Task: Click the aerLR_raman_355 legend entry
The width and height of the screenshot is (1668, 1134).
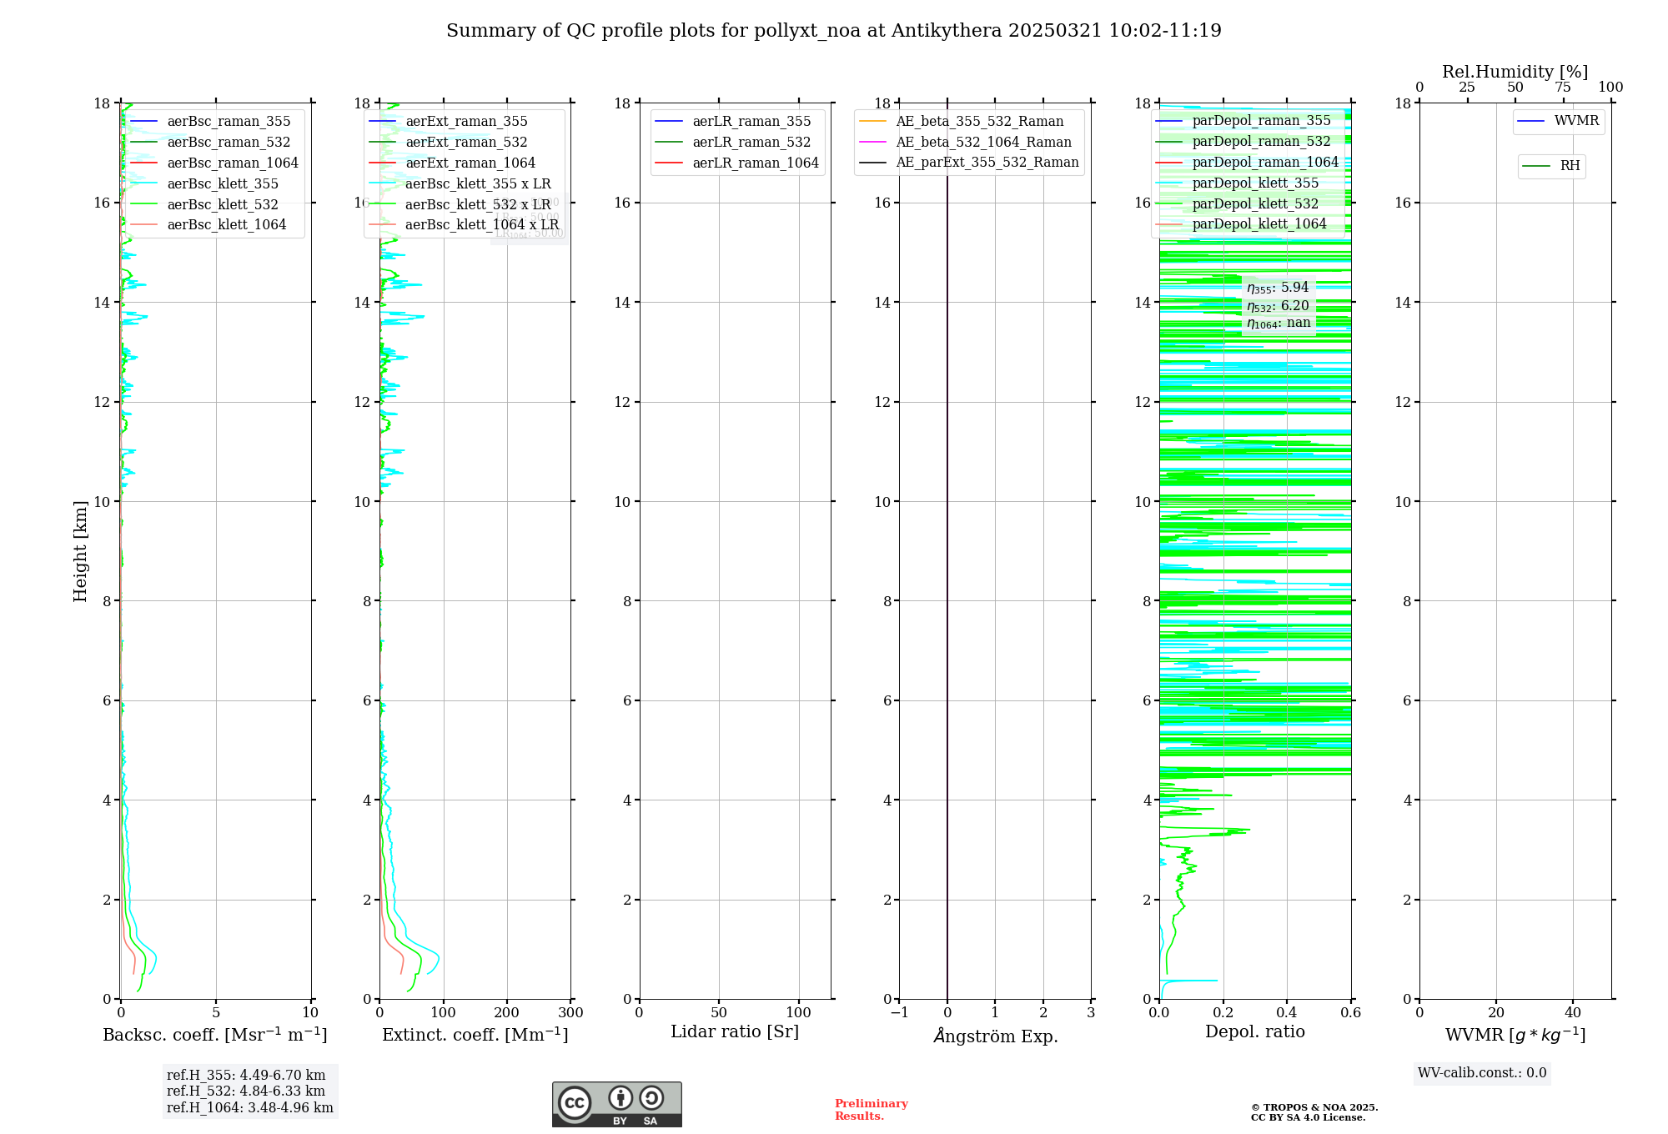Action: click(x=733, y=122)
